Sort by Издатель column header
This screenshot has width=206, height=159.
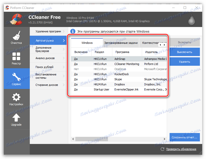pyautogui.click(x=154, y=52)
